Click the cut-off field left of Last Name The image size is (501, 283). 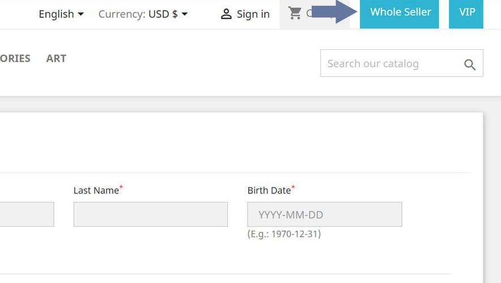27,214
